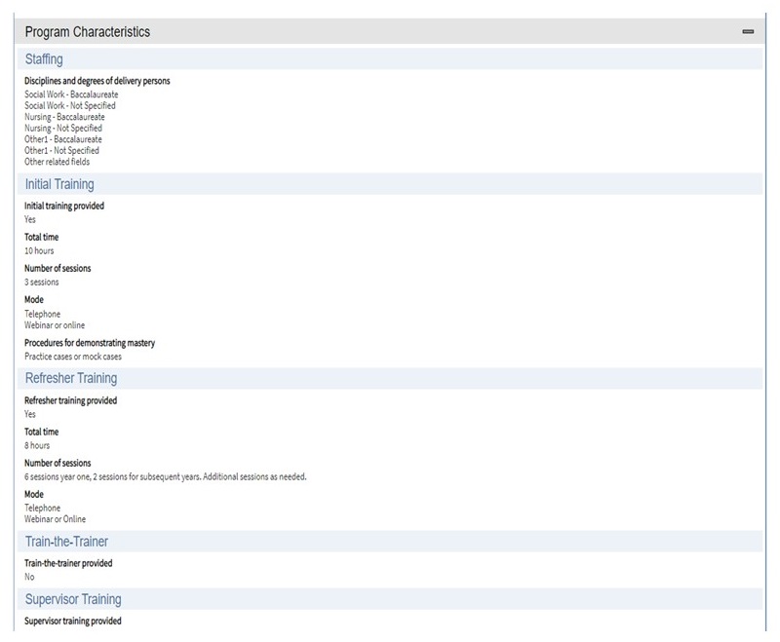Viewport: 780px width, 642px height.
Task: Select 'Procedures for demonstrating mastery' label
Action: click(x=89, y=343)
